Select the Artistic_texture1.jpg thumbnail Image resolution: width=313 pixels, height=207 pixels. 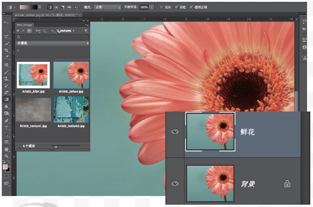pos(33,110)
